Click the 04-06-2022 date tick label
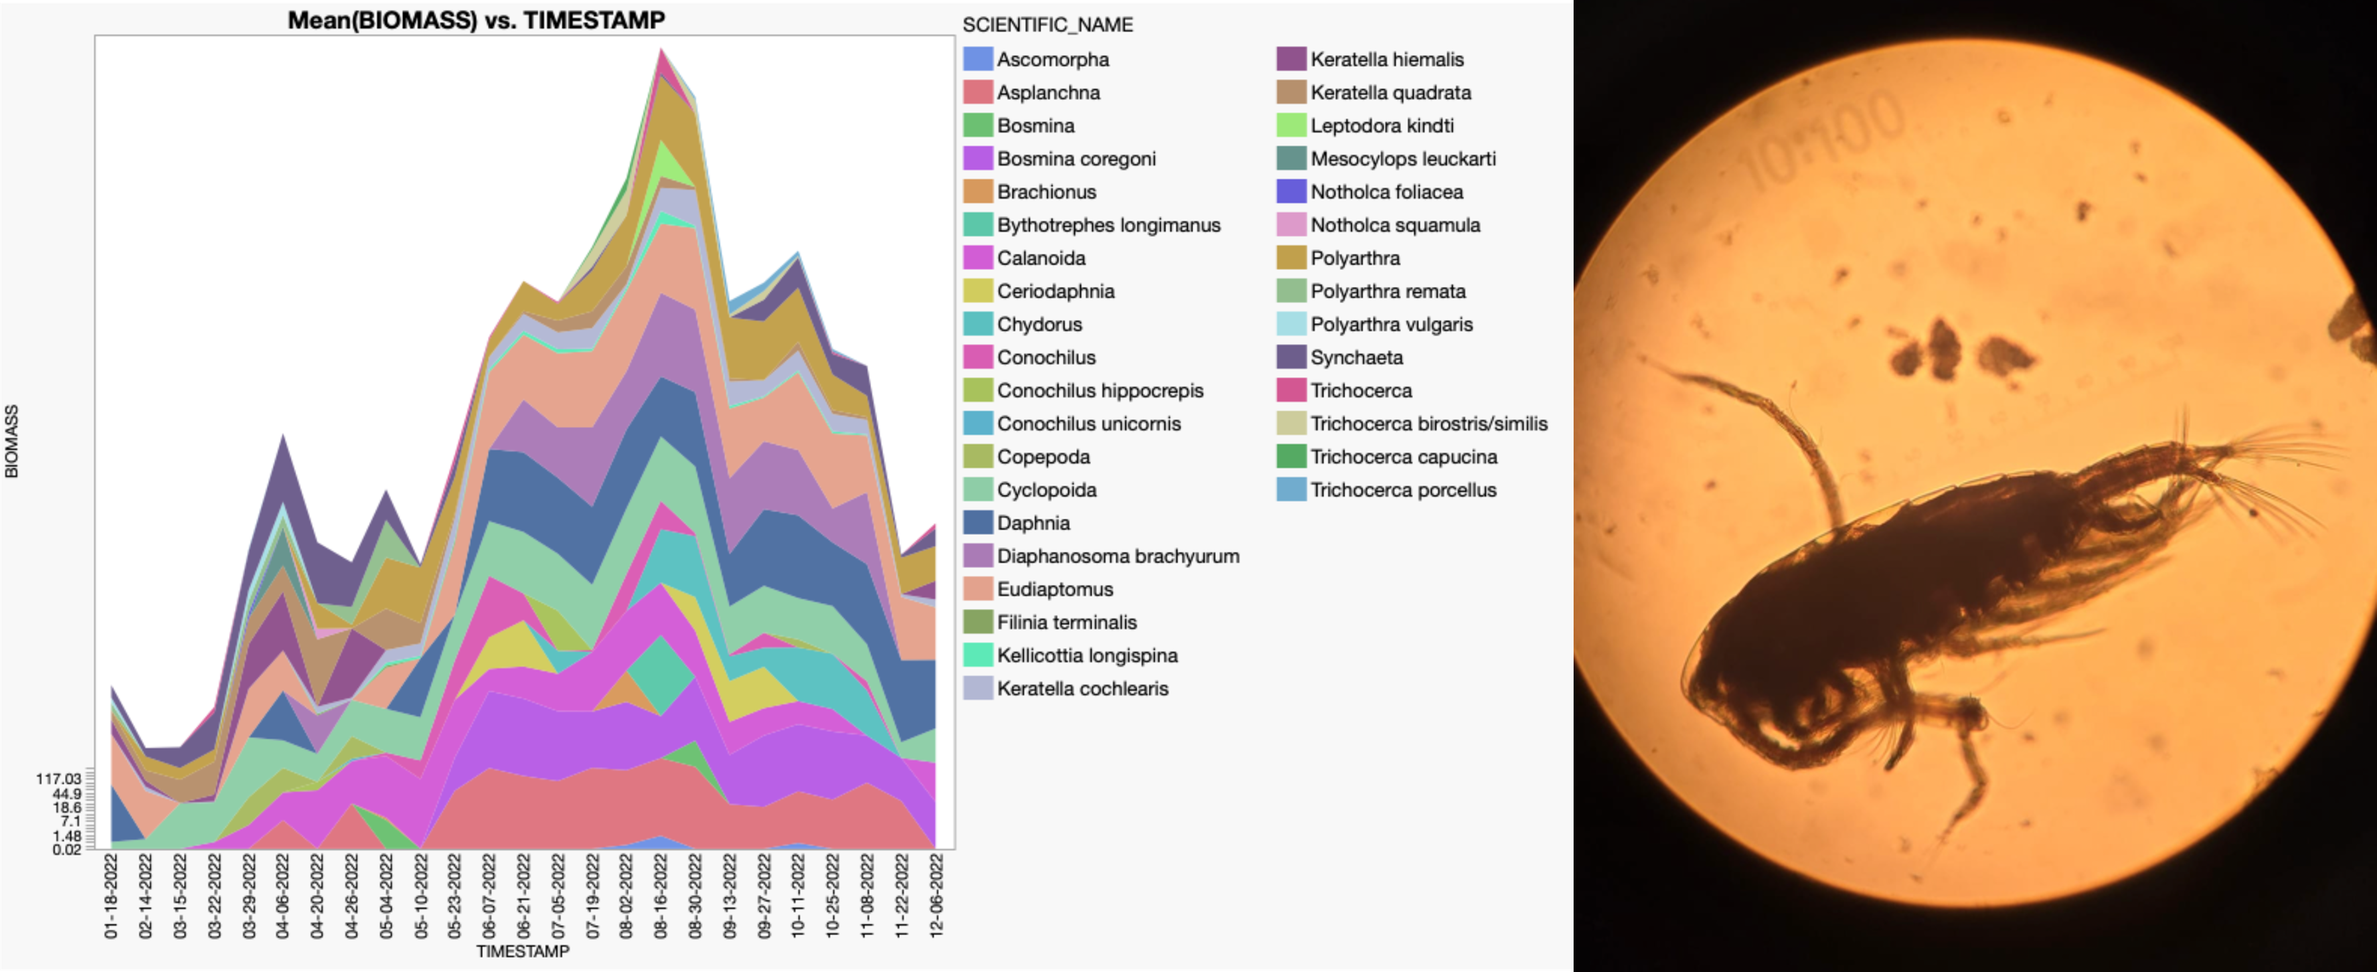This screenshot has height=972, width=2377. 282,896
